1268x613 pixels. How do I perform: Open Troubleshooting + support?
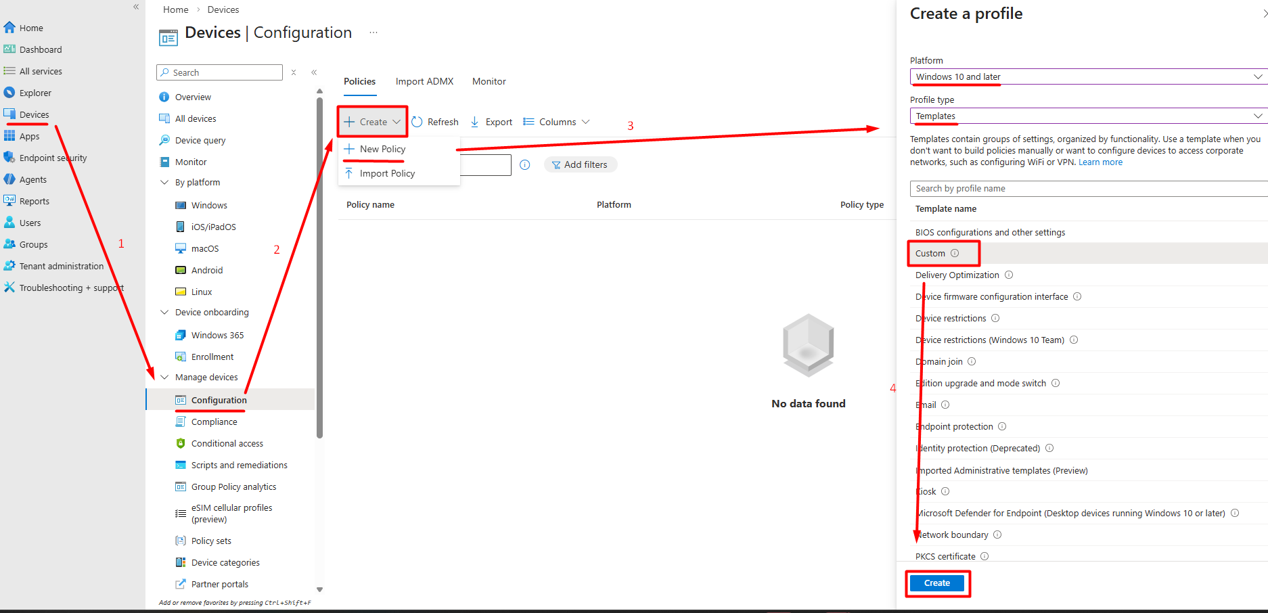pos(71,288)
